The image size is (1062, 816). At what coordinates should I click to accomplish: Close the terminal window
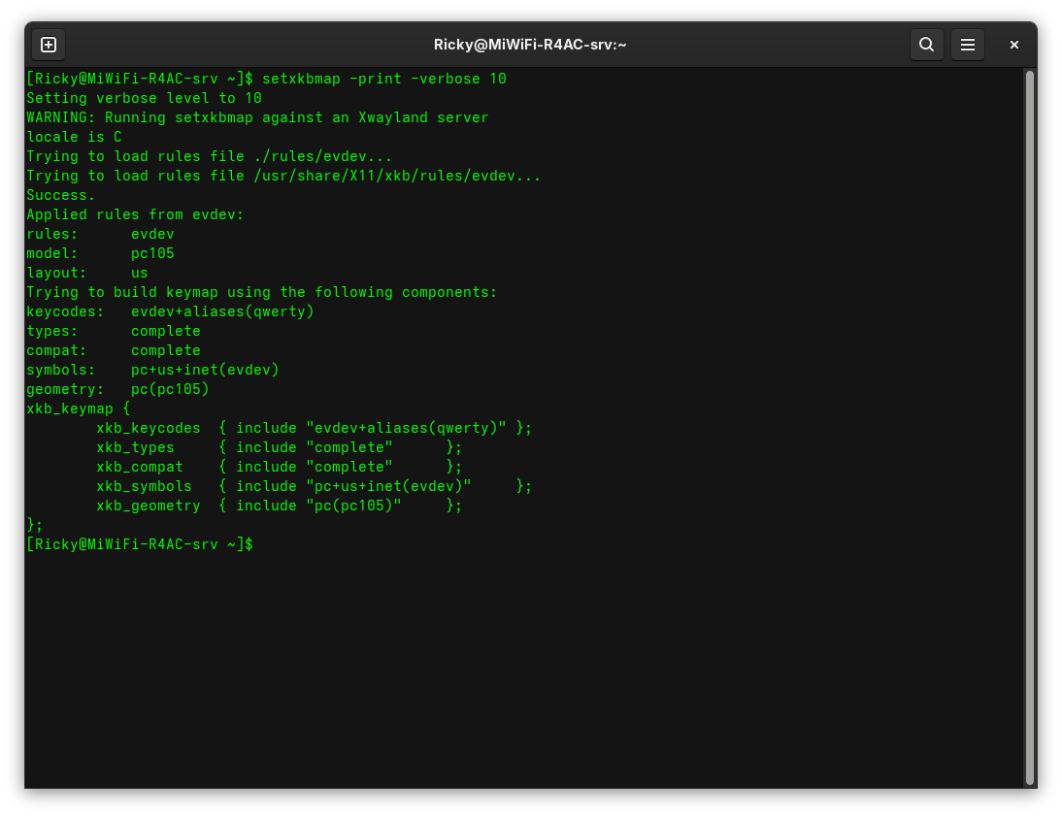click(1013, 45)
